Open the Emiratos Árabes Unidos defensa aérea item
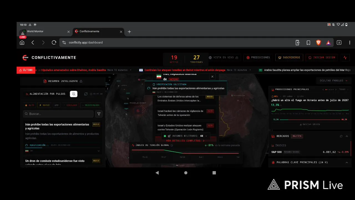This screenshot has width=355, height=200. 186,99
